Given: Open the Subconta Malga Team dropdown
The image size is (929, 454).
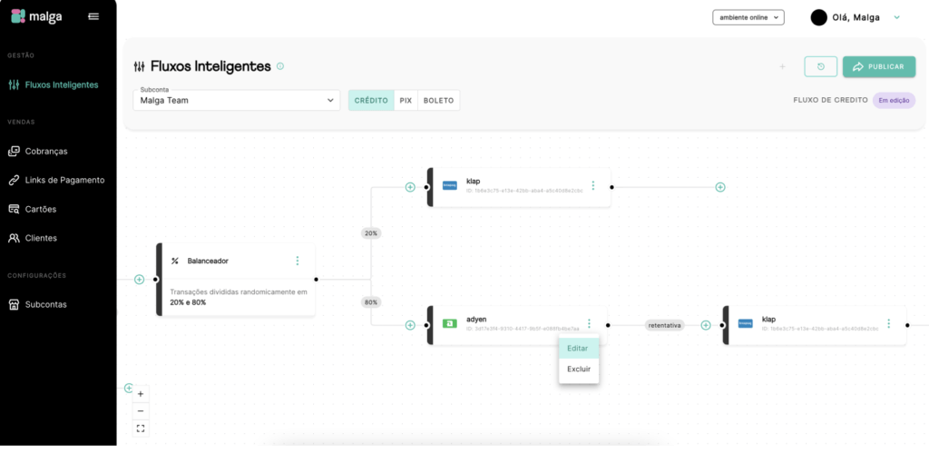Looking at the screenshot, I should pyautogui.click(x=237, y=100).
